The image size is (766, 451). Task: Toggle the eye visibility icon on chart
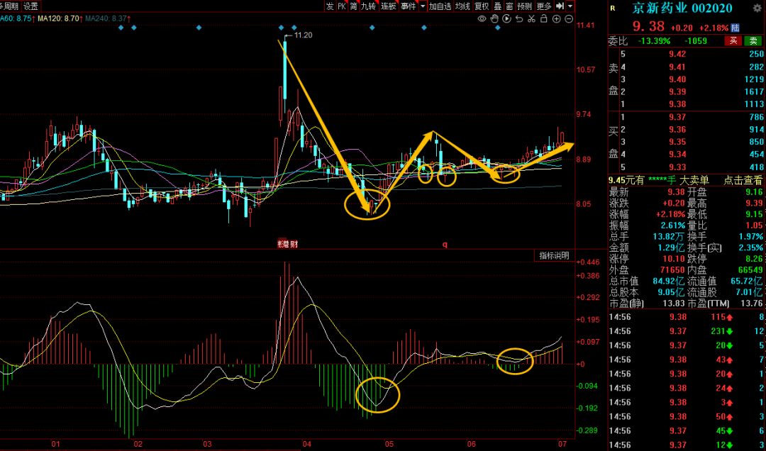tap(482, 19)
